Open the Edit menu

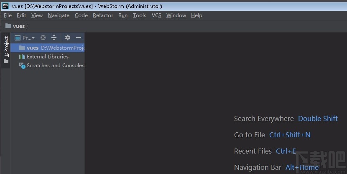[x=21, y=15]
